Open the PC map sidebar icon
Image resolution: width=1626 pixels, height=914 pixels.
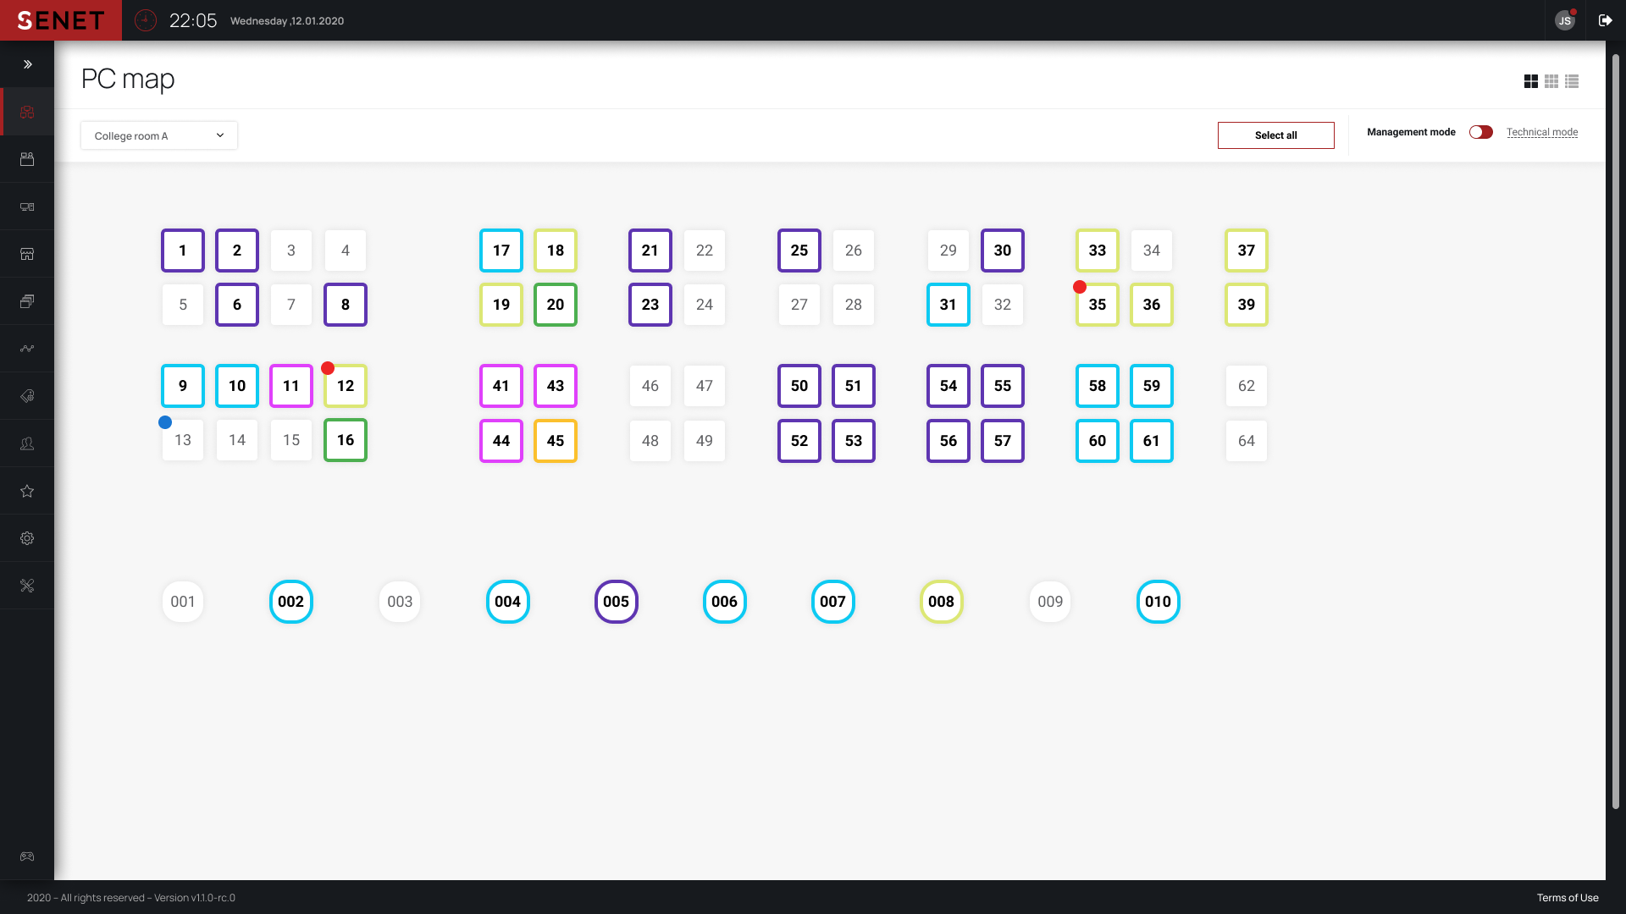point(27,112)
